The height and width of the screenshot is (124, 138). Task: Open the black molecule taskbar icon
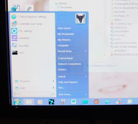tap(52, 102)
